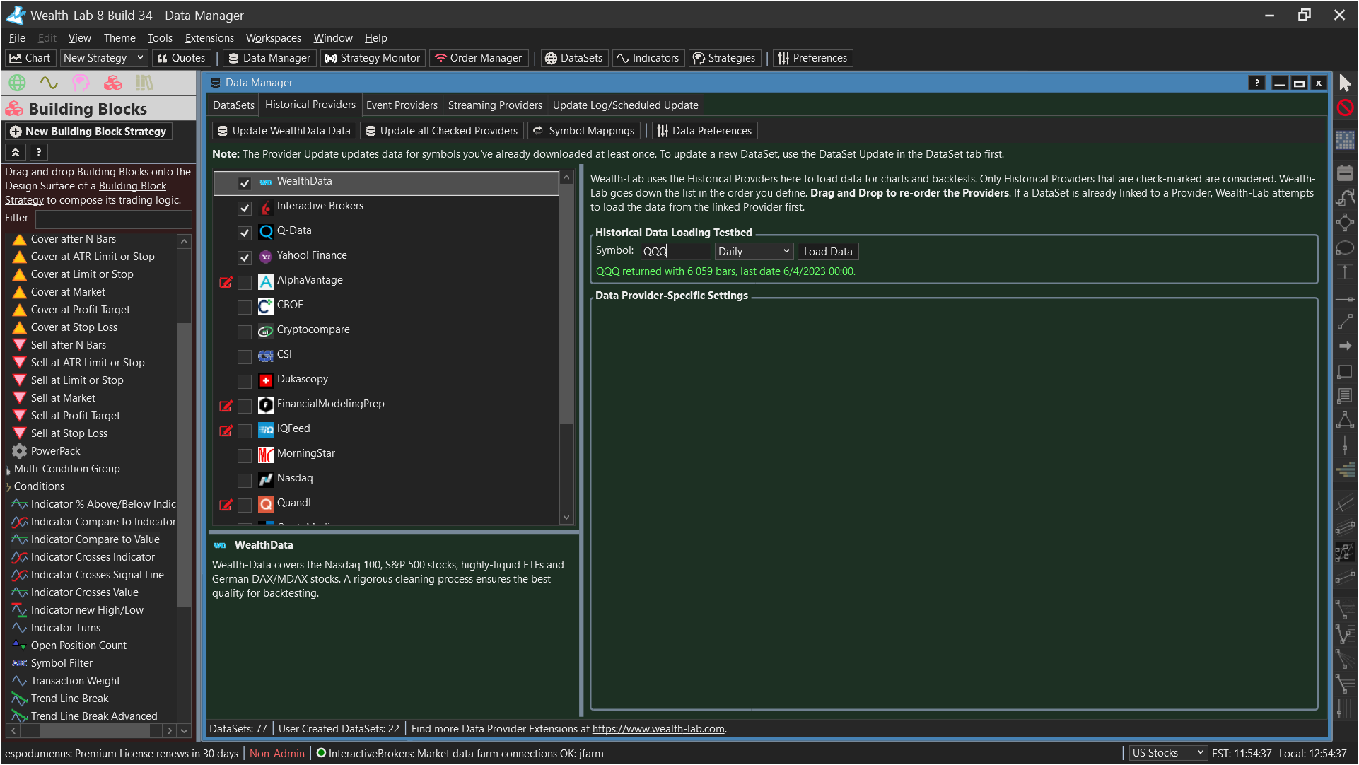Enable the Cryptocompare provider checkbox
Image resolution: width=1359 pixels, height=765 pixels.
pos(245,332)
